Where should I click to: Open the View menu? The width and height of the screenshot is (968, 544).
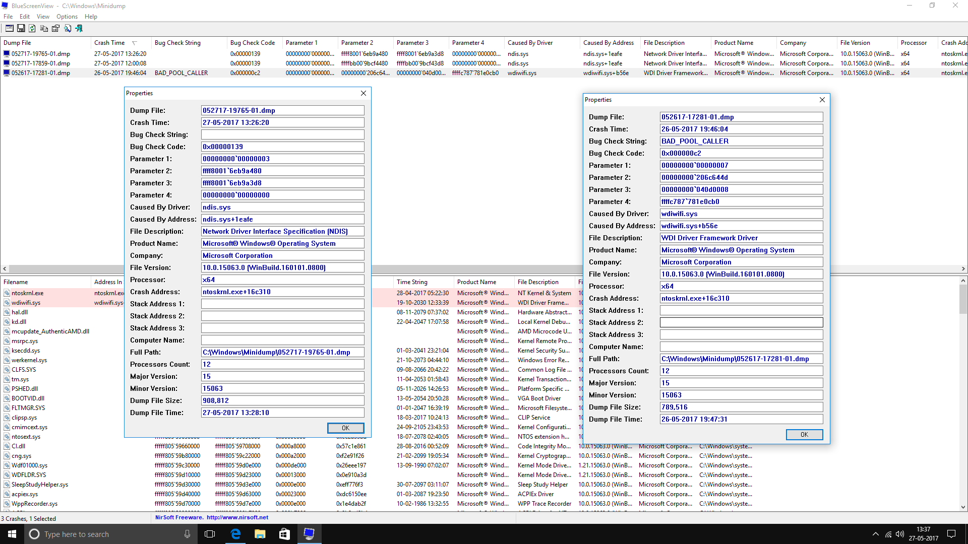click(43, 17)
